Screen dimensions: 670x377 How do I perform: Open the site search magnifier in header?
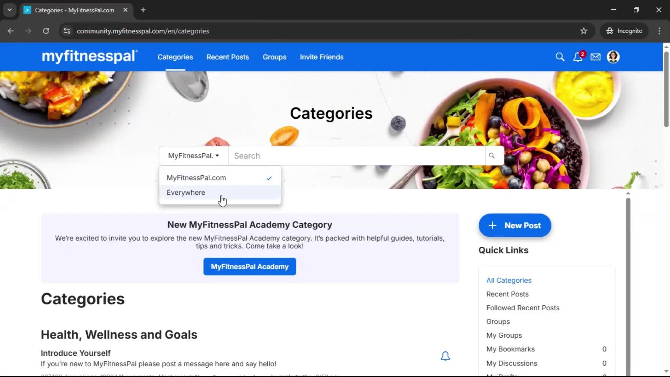pyautogui.click(x=560, y=57)
